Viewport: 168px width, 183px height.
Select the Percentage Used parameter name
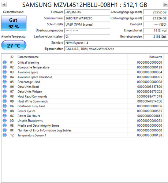click(x=29, y=82)
